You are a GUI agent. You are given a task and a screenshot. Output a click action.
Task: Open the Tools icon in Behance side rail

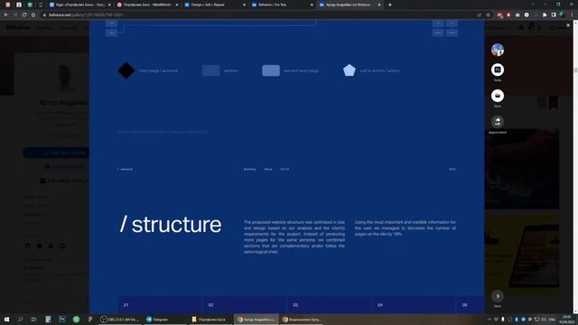(498, 70)
